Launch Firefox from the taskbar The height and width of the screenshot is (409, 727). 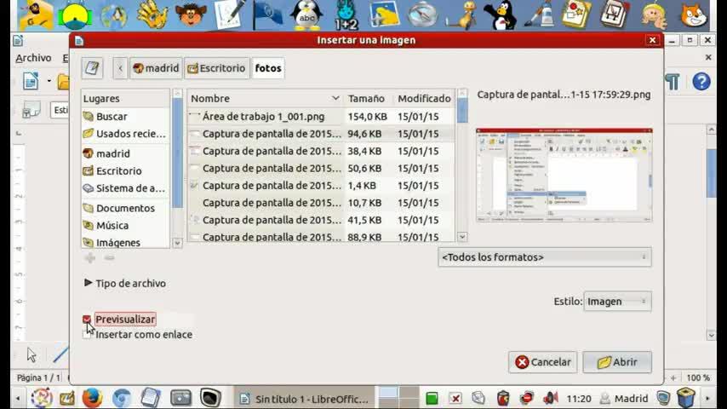(92, 398)
